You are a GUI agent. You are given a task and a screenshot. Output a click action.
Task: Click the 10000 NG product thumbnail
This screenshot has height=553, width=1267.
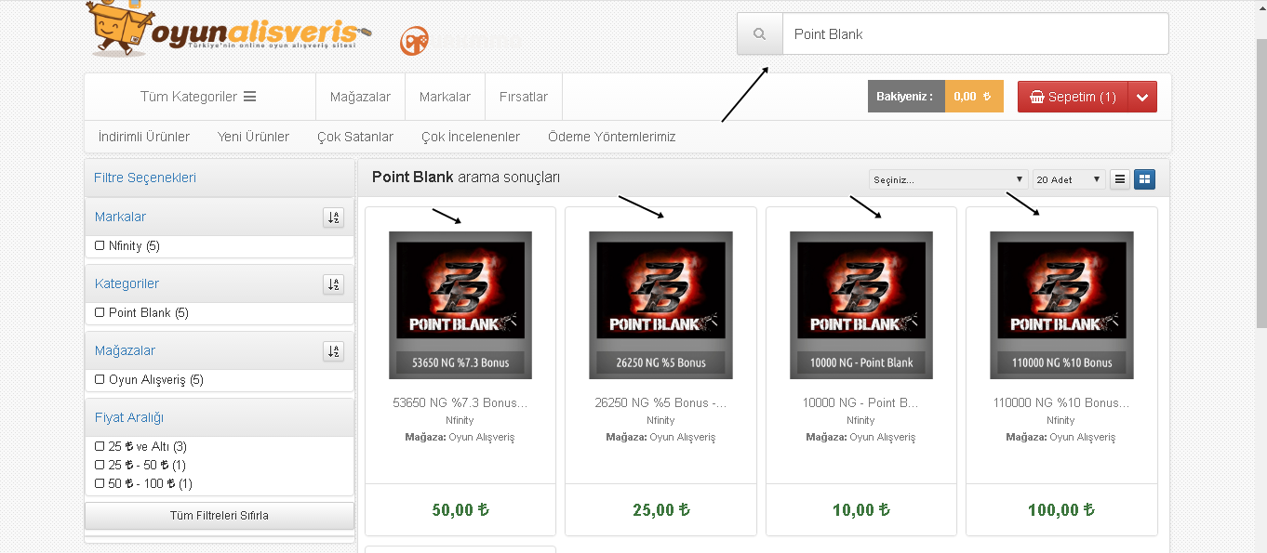pos(861,305)
